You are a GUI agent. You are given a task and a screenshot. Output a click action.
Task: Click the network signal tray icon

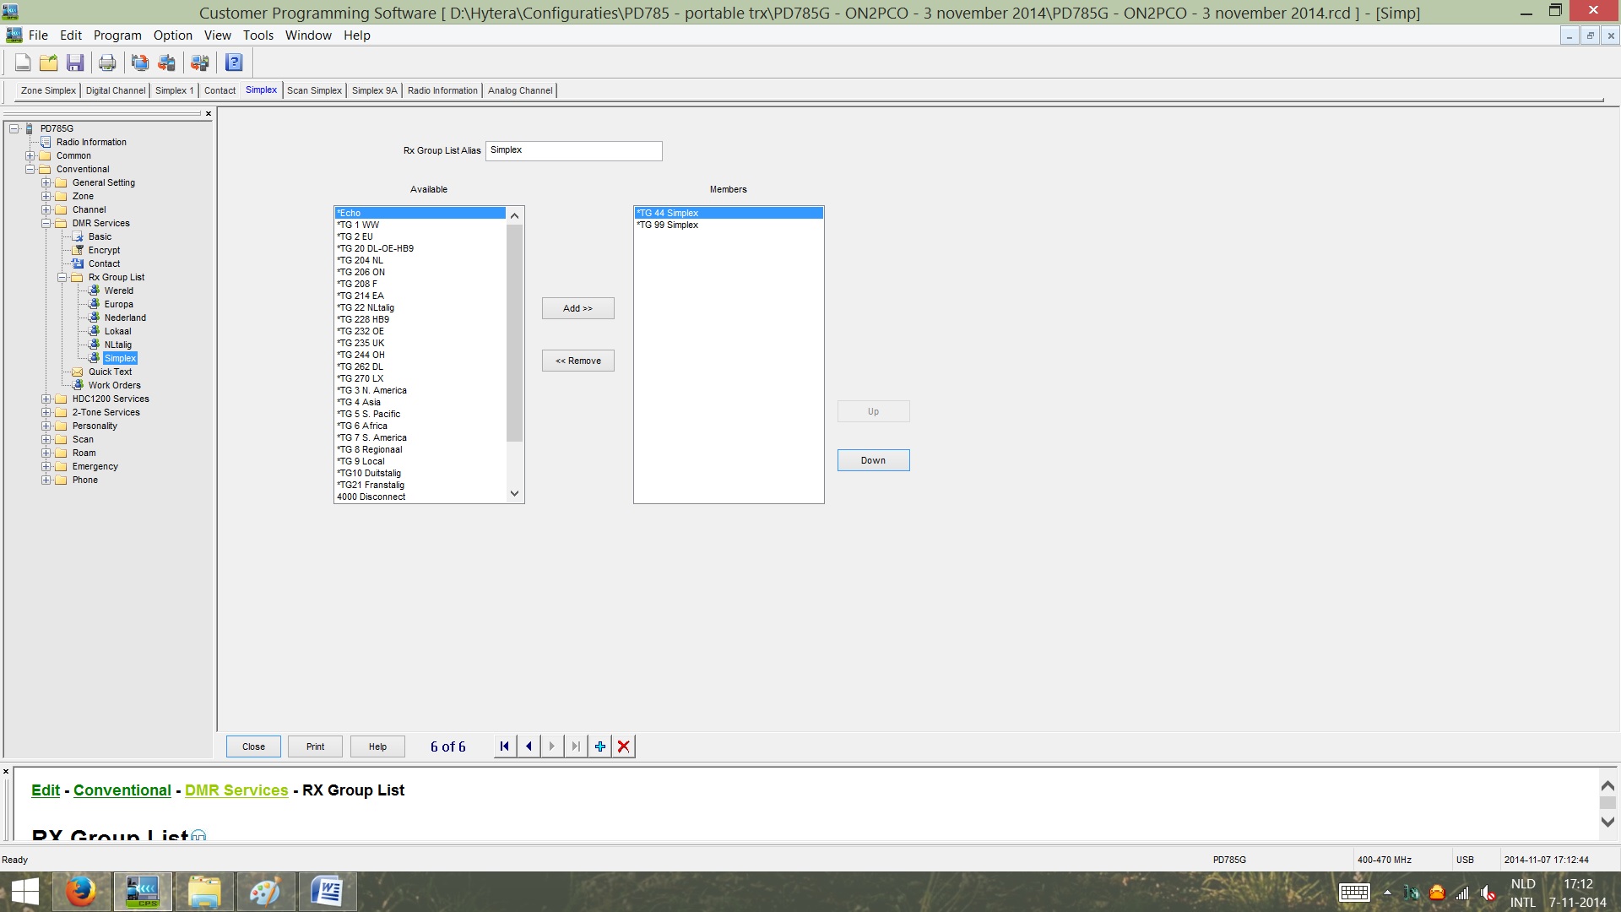[x=1462, y=893]
